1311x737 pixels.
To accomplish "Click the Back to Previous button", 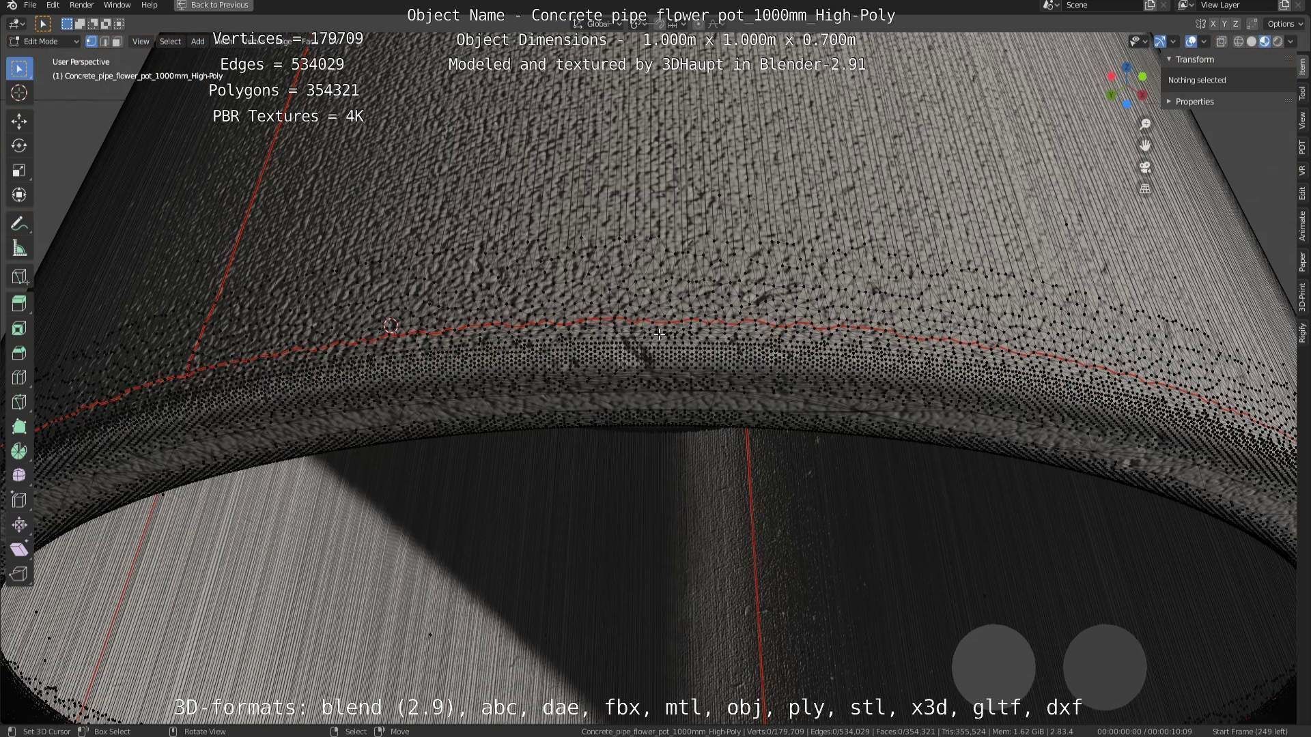I will point(213,5).
